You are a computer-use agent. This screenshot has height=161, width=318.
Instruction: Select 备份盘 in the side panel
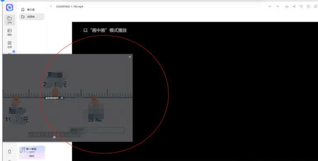coord(32,9)
